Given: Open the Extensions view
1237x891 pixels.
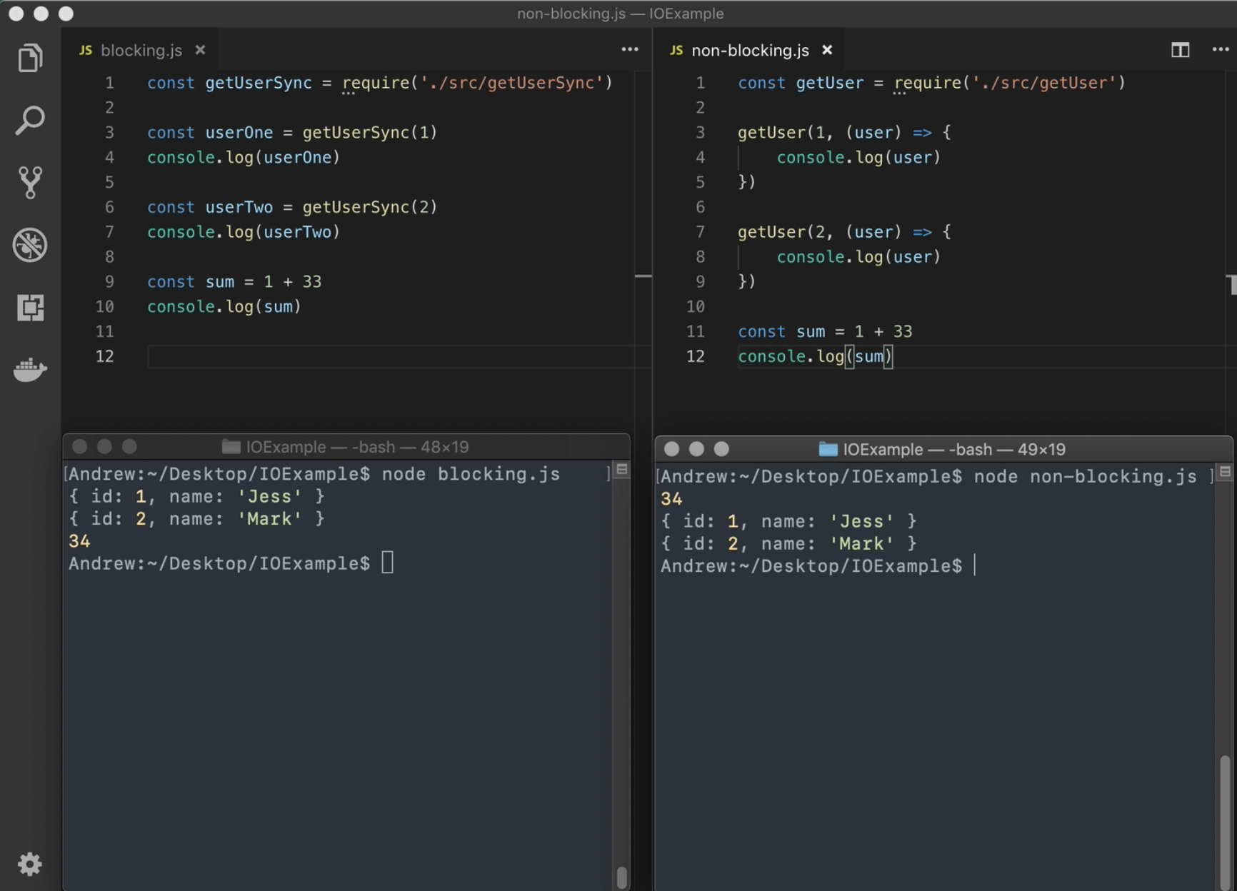Looking at the screenshot, I should (x=29, y=307).
